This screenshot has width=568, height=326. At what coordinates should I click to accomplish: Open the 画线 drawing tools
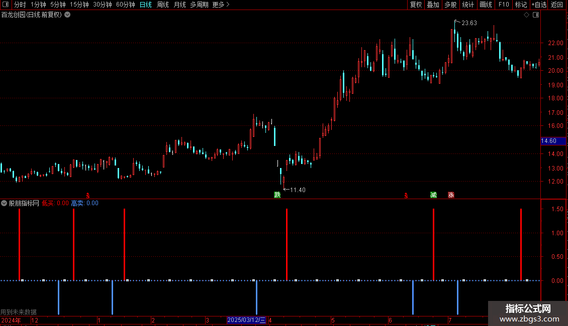[x=486, y=5]
